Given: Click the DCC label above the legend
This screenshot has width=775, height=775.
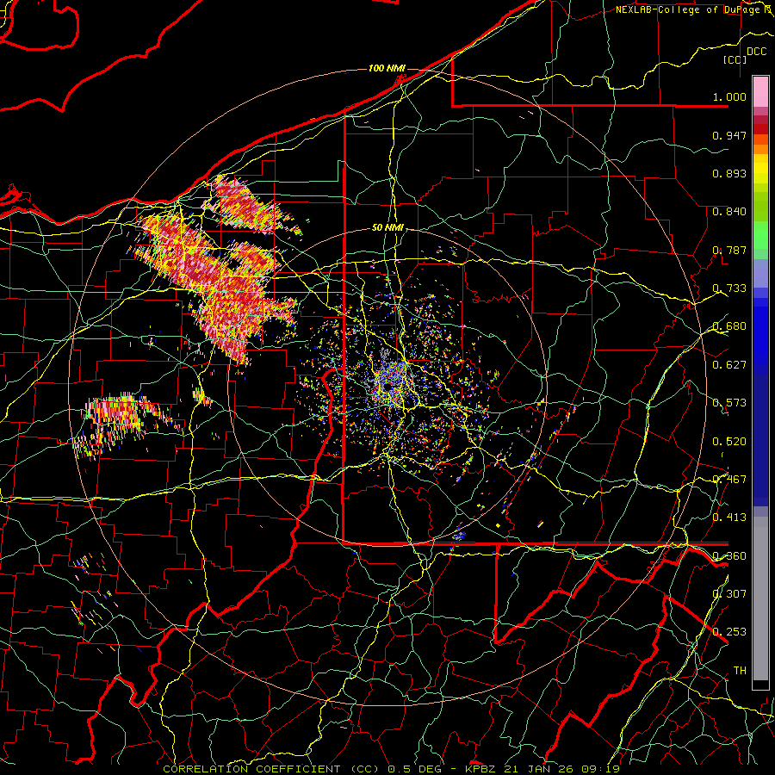Looking at the screenshot, I should [x=756, y=52].
